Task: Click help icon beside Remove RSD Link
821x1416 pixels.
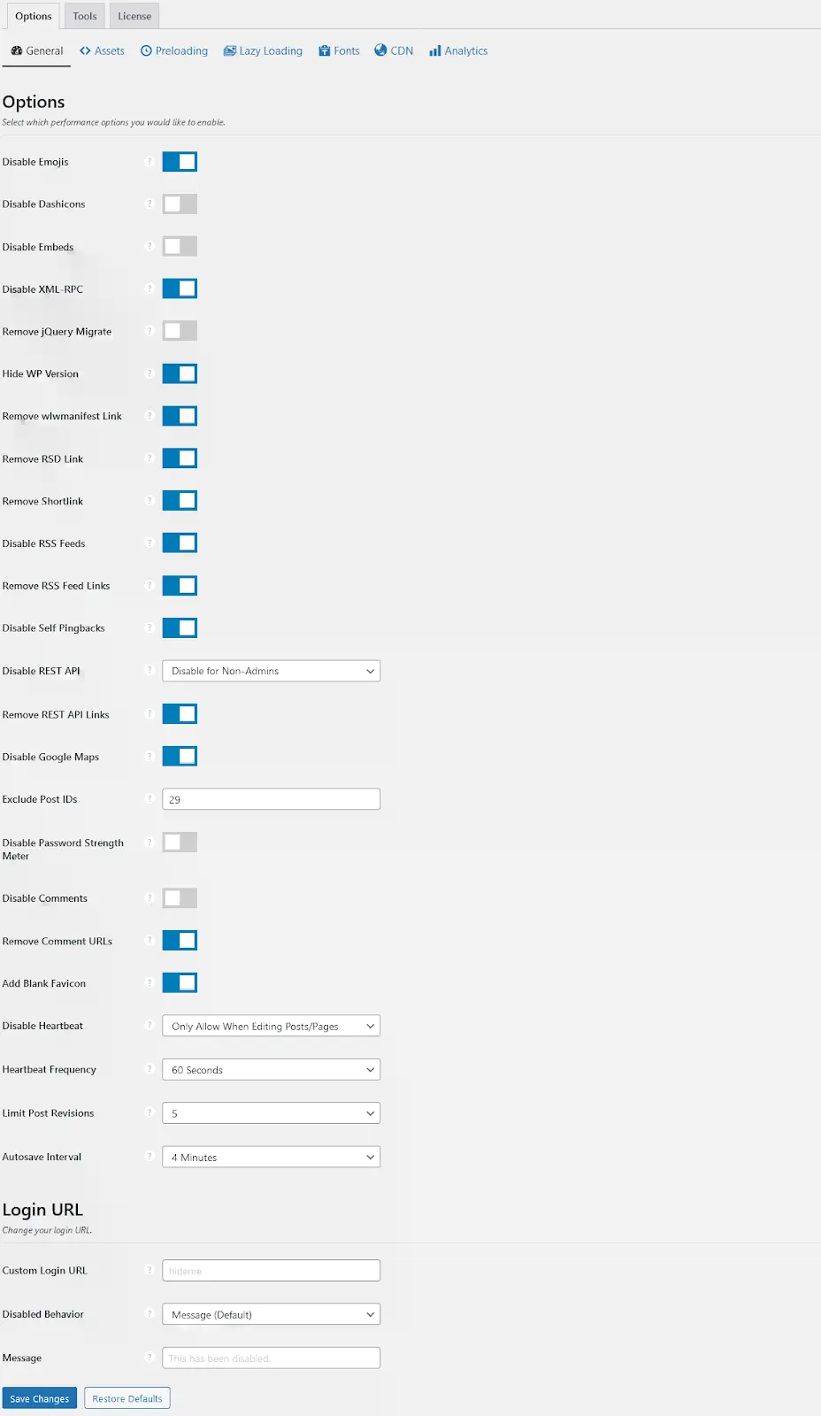Action: (x=149, y=458)
